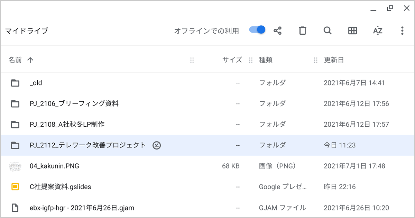This screenshot has width=415, height=218.
Task: Click the sort ascending arrow next to 名前
Action: [x=30, y=60]
